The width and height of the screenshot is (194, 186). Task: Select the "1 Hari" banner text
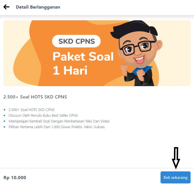click(x=70, y=70)
